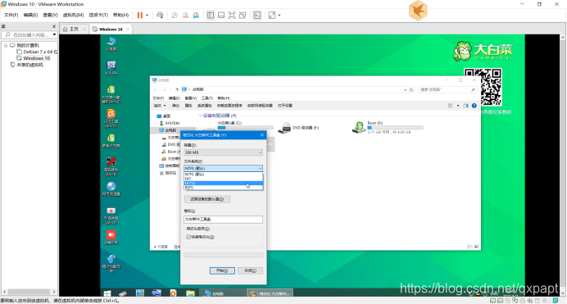Take a snapshot with the first clock icon
This screenshot has width=567, height=304.
(175, 16)
